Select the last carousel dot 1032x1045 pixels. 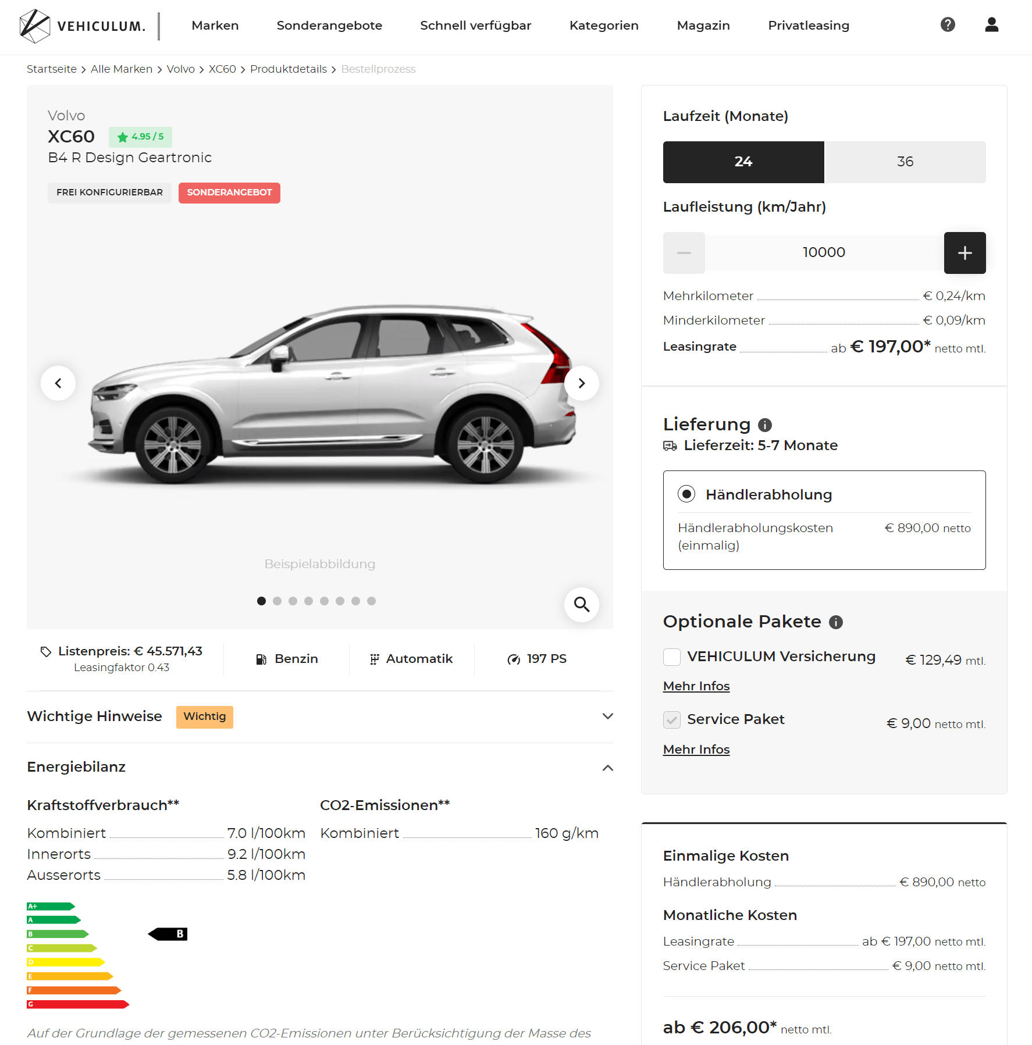click(372, 601)
